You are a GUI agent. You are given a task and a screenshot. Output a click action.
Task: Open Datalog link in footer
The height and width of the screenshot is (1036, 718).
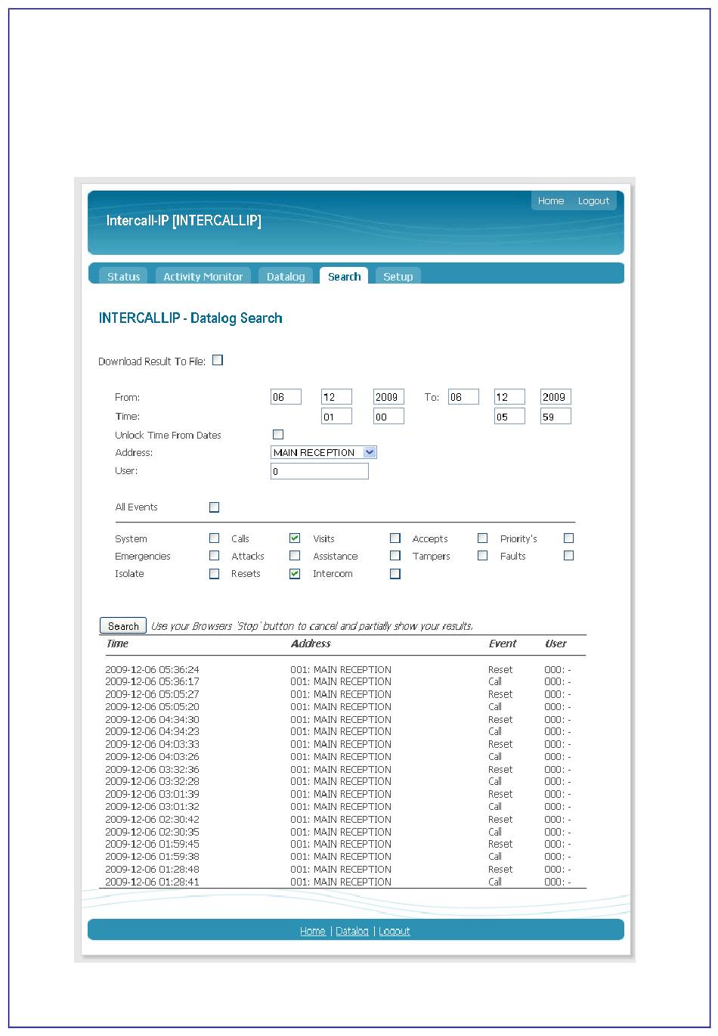pyautogui.click(x=352, y=931)
